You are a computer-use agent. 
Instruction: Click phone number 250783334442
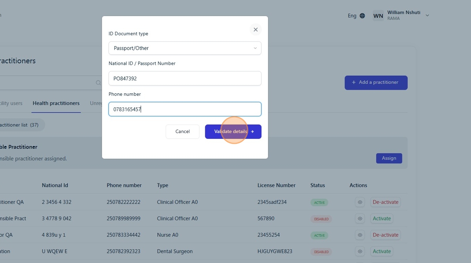tap(123, 235)
